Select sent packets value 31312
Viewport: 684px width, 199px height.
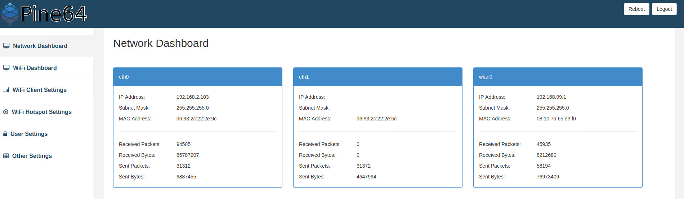click(x=183, y=166)
